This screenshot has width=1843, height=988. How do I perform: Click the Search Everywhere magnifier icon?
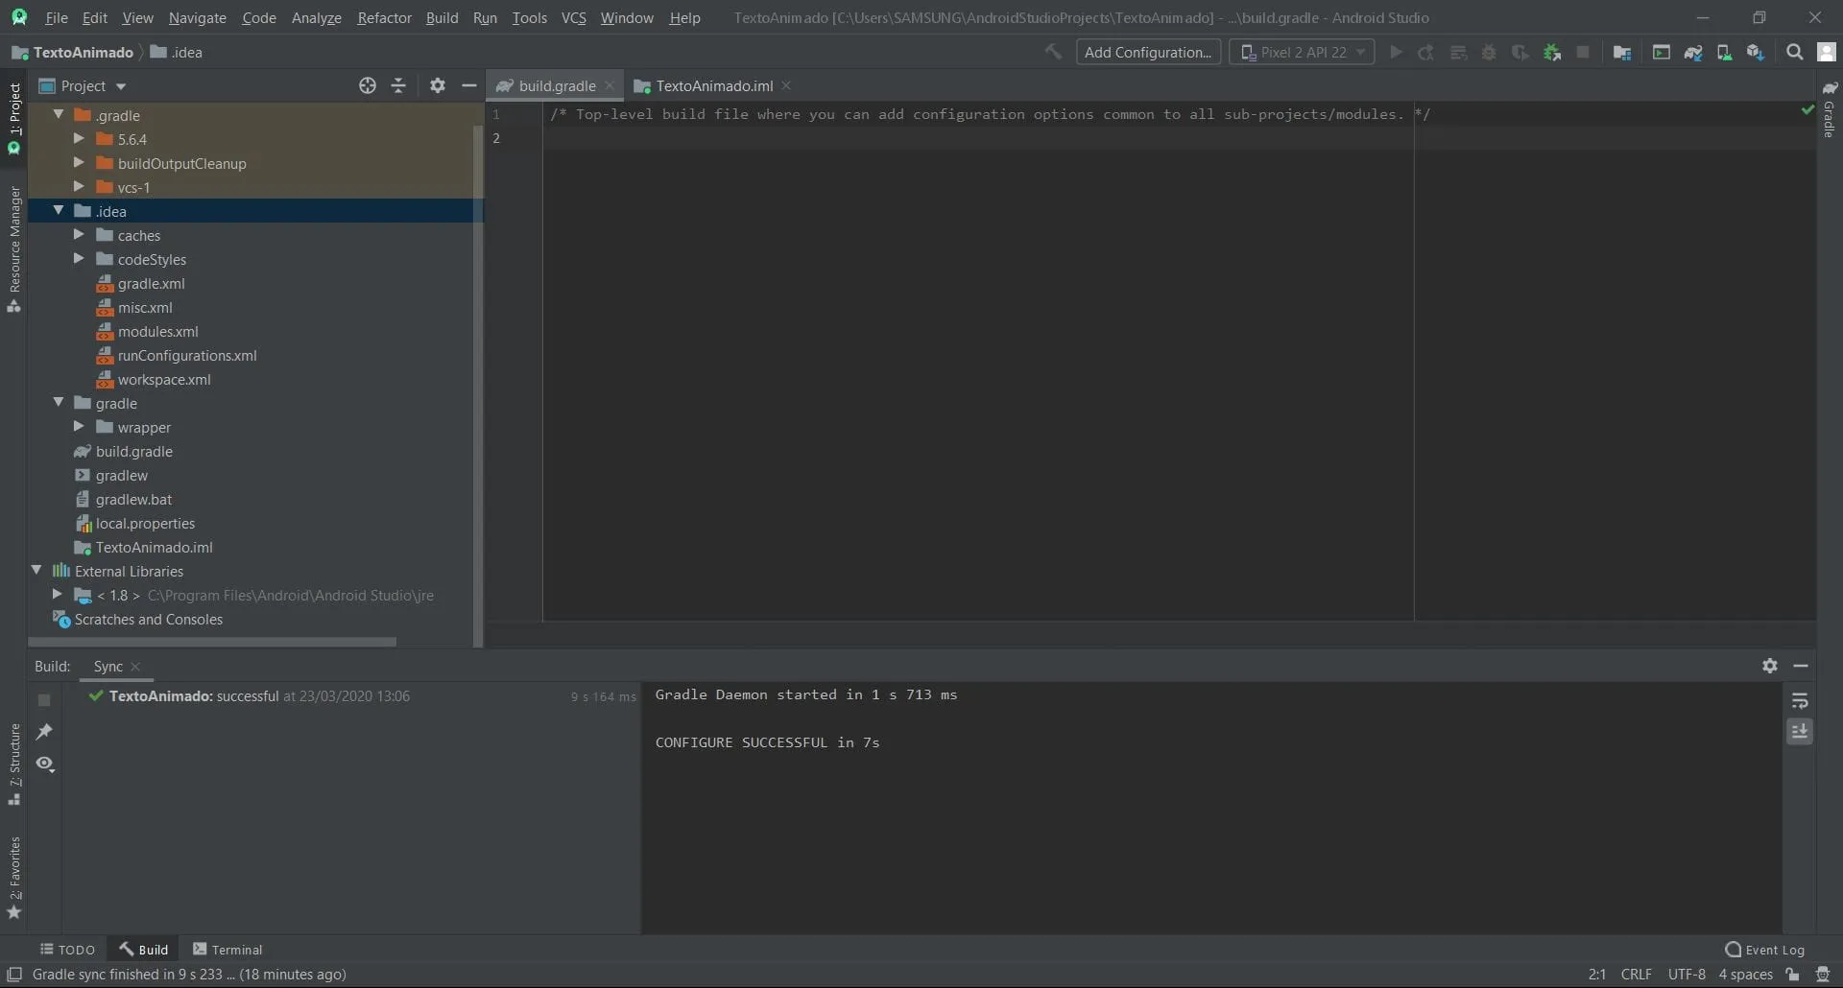point(1794,53)
